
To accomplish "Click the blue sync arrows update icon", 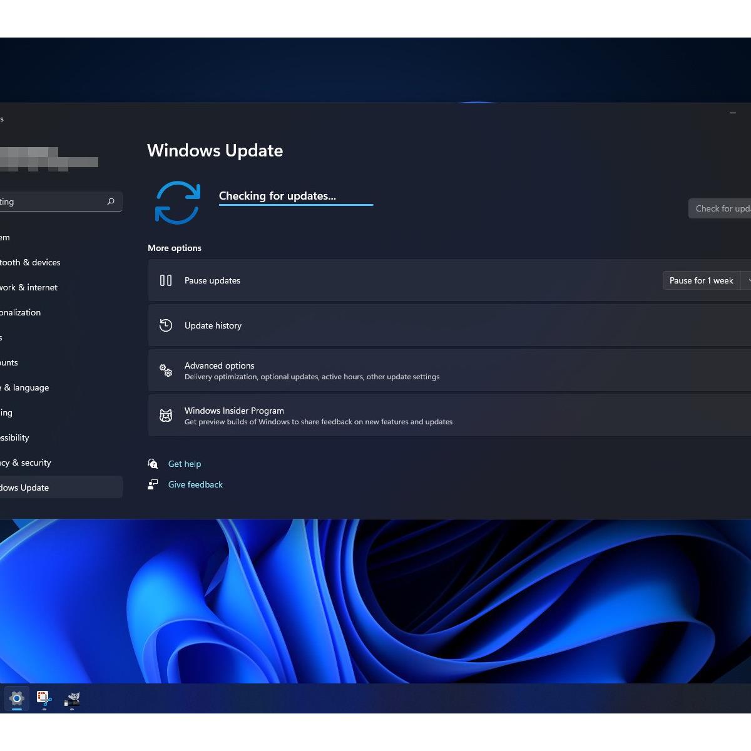I will pos(177,203).
